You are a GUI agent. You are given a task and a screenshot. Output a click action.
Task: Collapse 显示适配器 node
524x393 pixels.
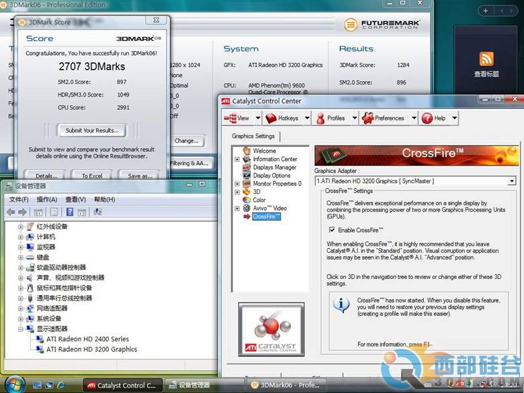(21, 329)
